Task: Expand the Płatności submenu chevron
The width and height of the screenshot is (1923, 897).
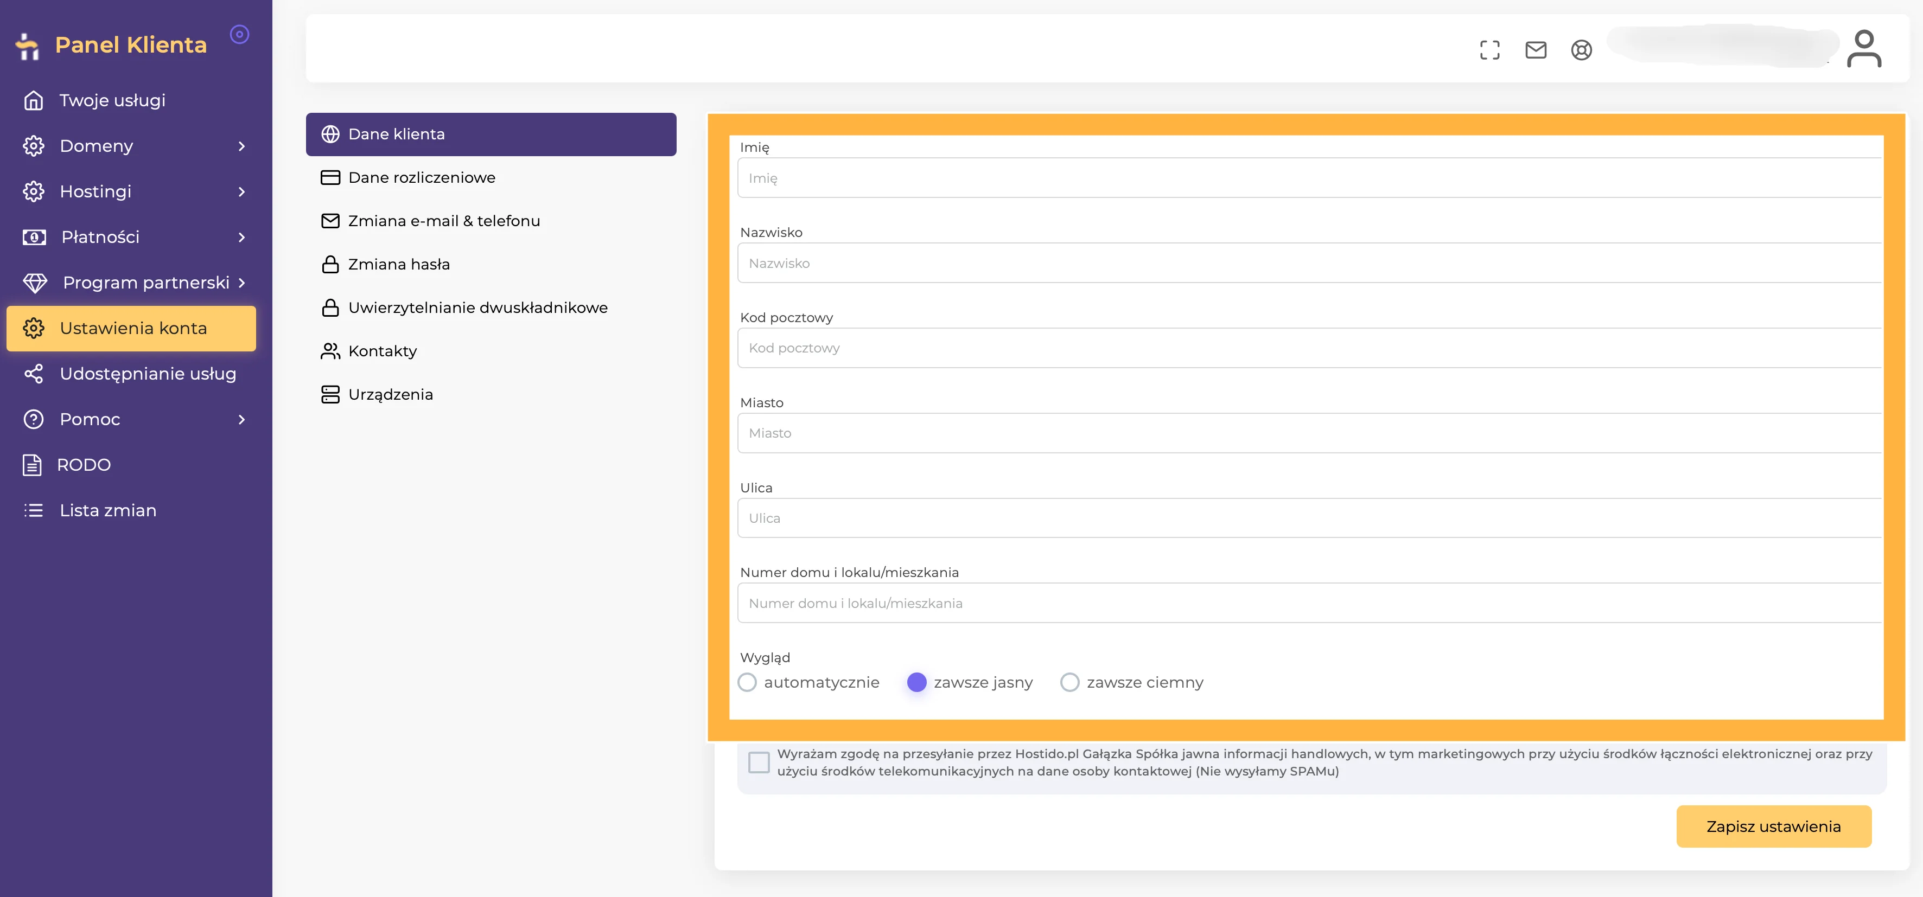Action: pos(241,238)
